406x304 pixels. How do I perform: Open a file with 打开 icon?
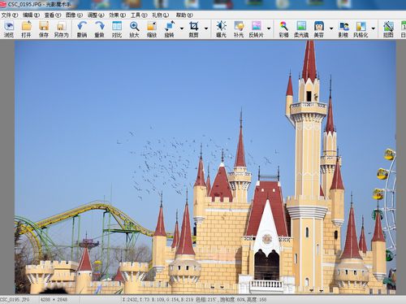point(26,29)
